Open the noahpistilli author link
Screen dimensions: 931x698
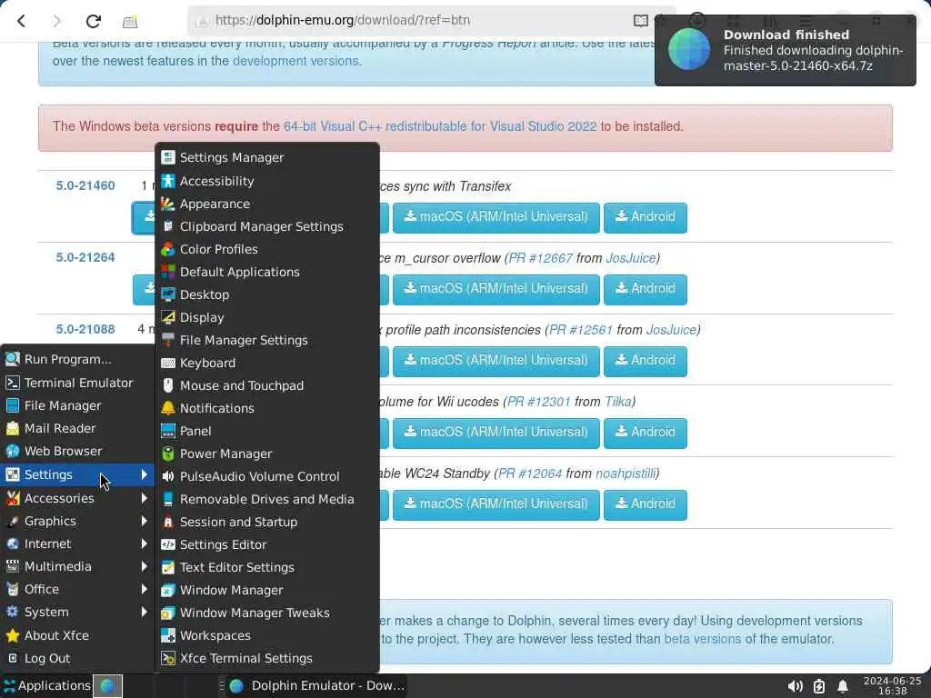tap(626, 474)
